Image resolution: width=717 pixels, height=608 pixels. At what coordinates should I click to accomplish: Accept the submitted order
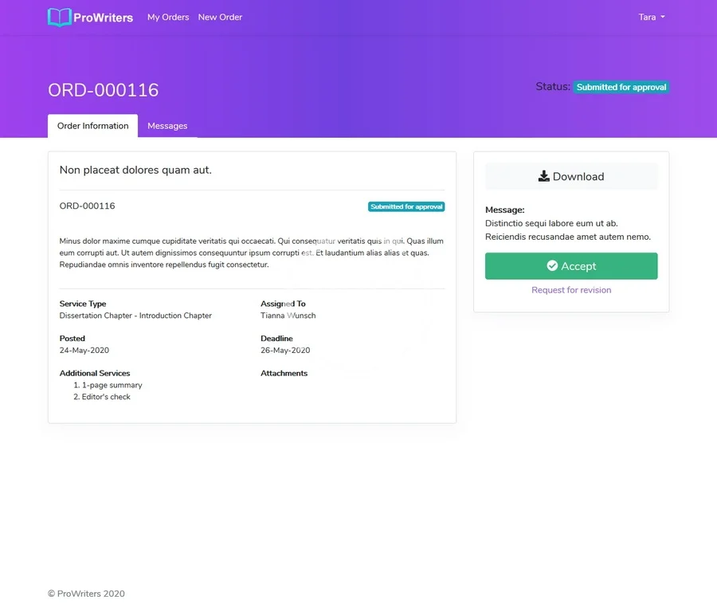(571, 266)
